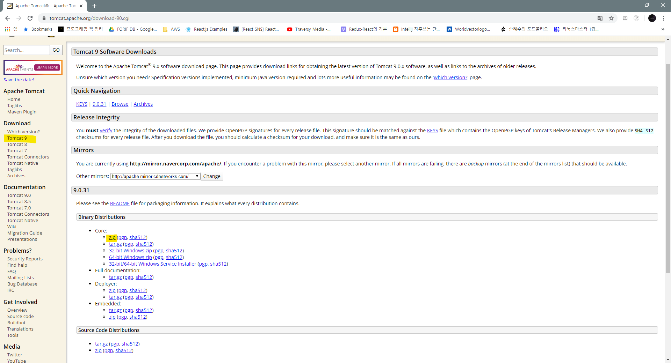Viewport: 671px width, 363px height.
Task: Open the KEYS quick navigation link
Action: [x=82, y=104]
